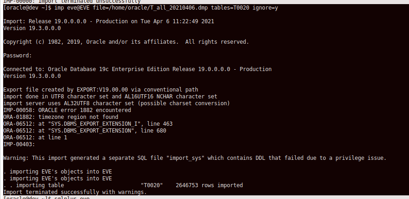Click the Import: Release 19.0.0.0.0 line
This screenshot has width=409, height=199.
[x=109, y=21]
